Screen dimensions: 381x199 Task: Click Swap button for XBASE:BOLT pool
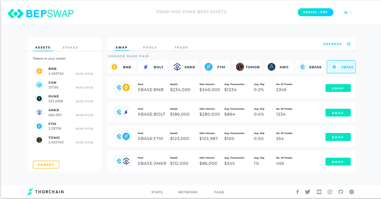click(x=338, y=113)
